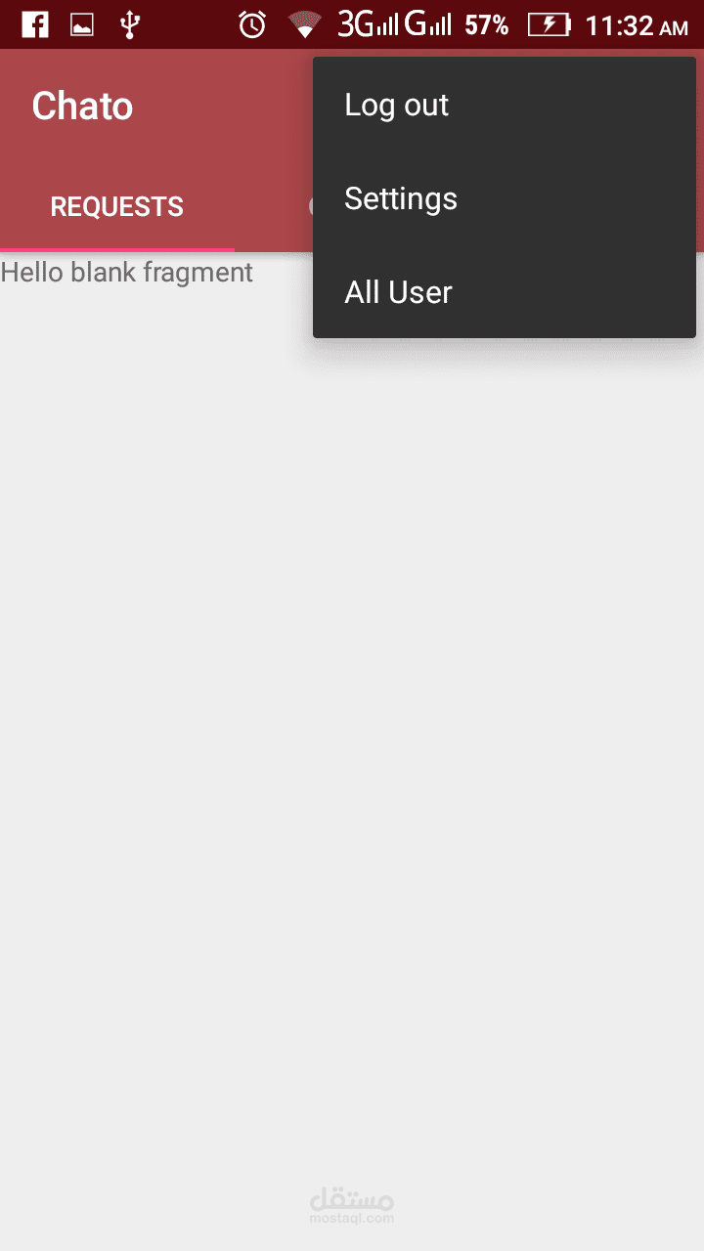
Task: Select the partially hidden tab beside REQUESTS
Action: [x=311, y=207]
